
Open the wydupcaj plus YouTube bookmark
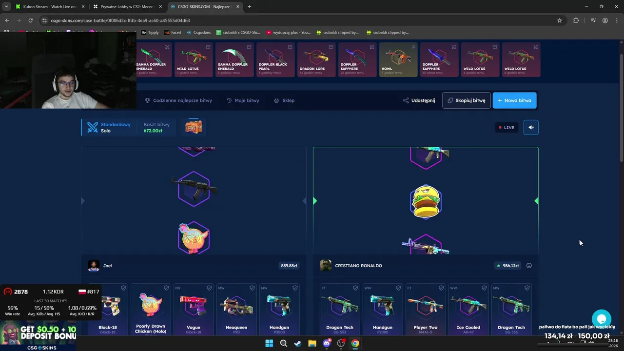288,33
